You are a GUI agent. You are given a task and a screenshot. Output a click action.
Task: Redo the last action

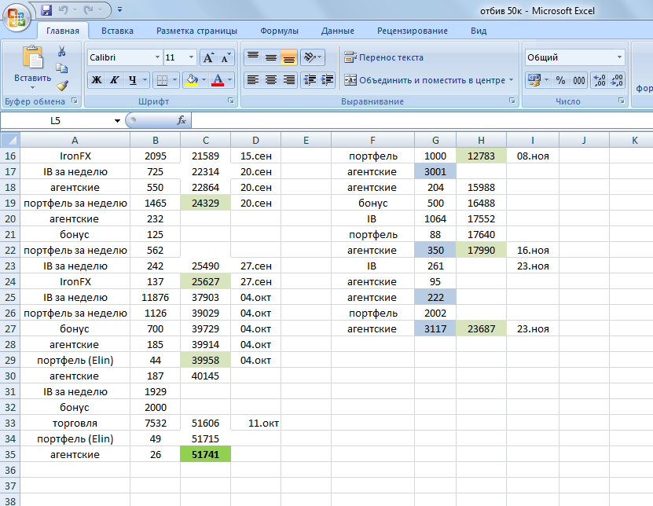tap(88, 10)
